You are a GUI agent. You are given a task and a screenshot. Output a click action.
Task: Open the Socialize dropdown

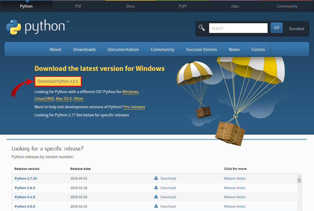(x=297, y=28)
